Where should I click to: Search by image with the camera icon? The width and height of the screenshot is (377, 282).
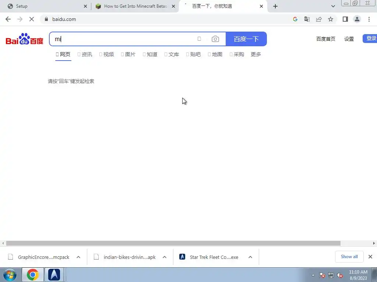pos(215,39)
